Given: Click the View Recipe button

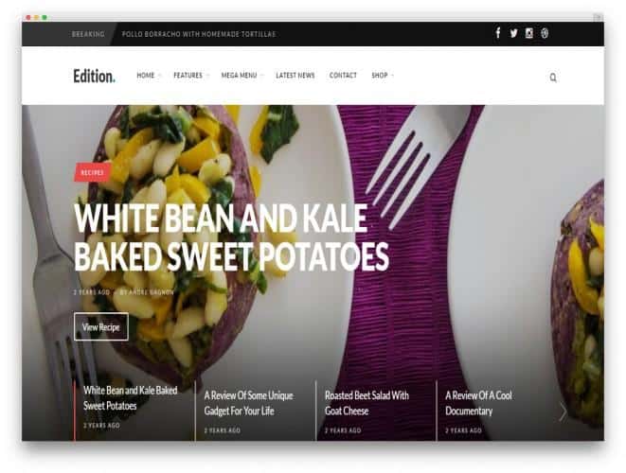Looking at the screenshot, I should 101,327.
